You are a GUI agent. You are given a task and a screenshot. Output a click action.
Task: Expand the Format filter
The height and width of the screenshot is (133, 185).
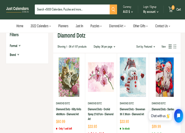click(15, 46)
